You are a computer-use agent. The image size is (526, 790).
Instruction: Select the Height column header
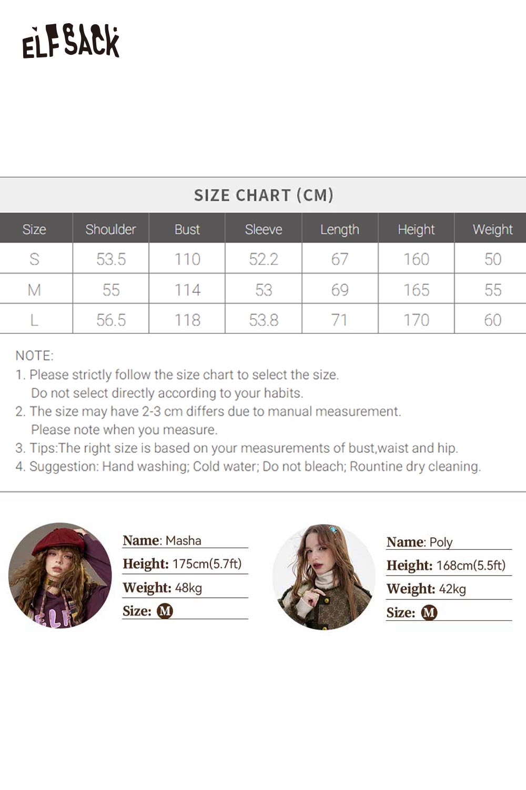click(x=416, y=230)
